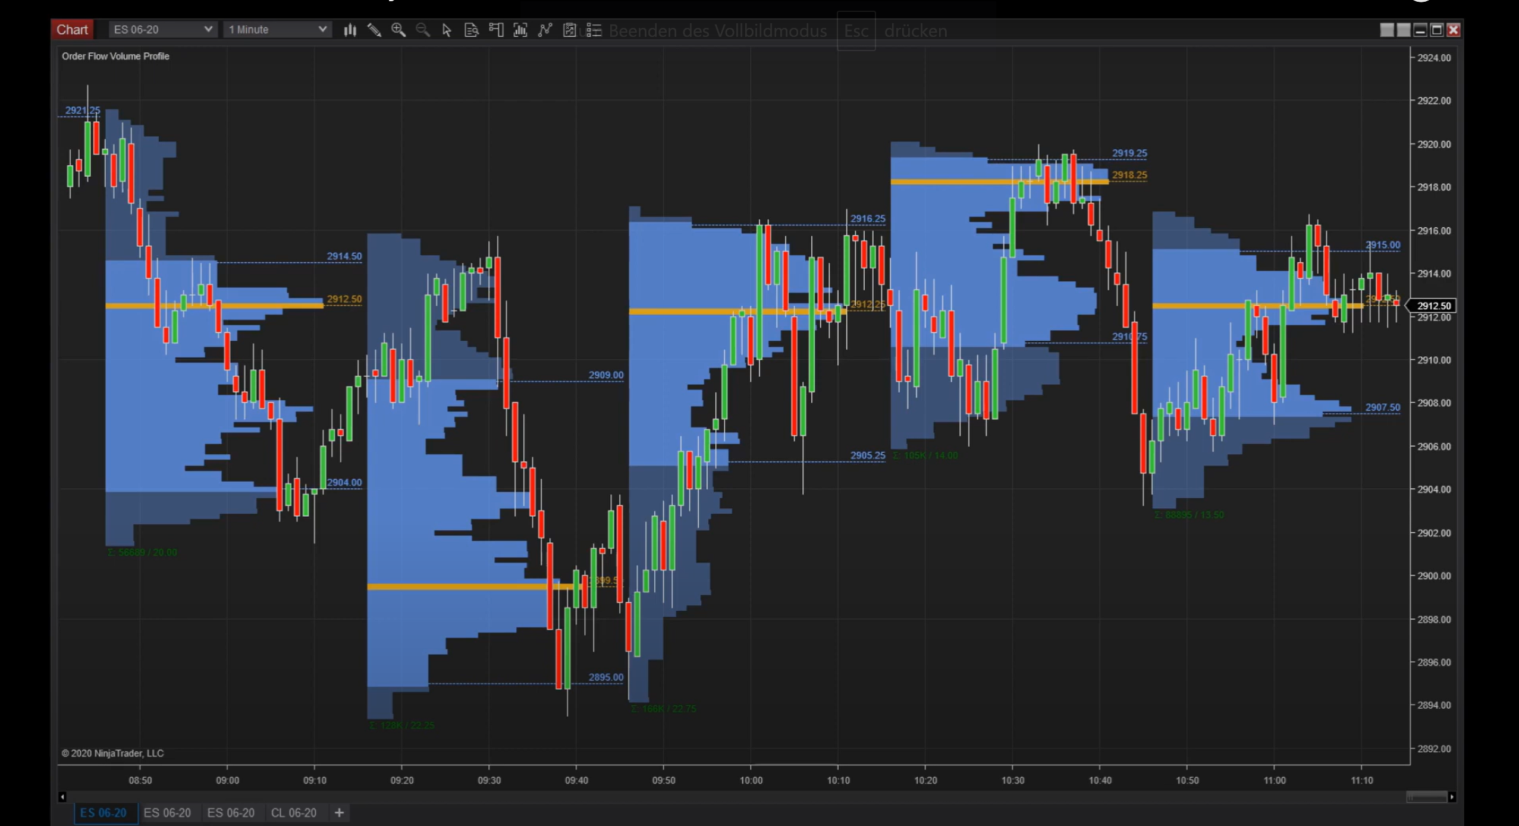Click the red Chart label button

point(72,29)
